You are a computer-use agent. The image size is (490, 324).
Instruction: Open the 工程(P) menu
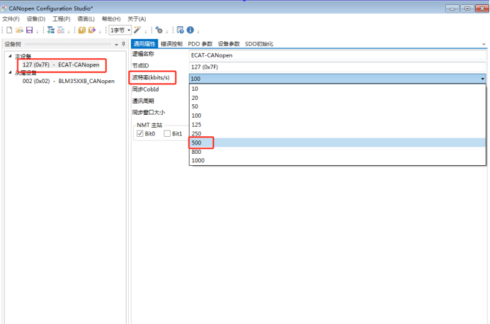(61, 18)
